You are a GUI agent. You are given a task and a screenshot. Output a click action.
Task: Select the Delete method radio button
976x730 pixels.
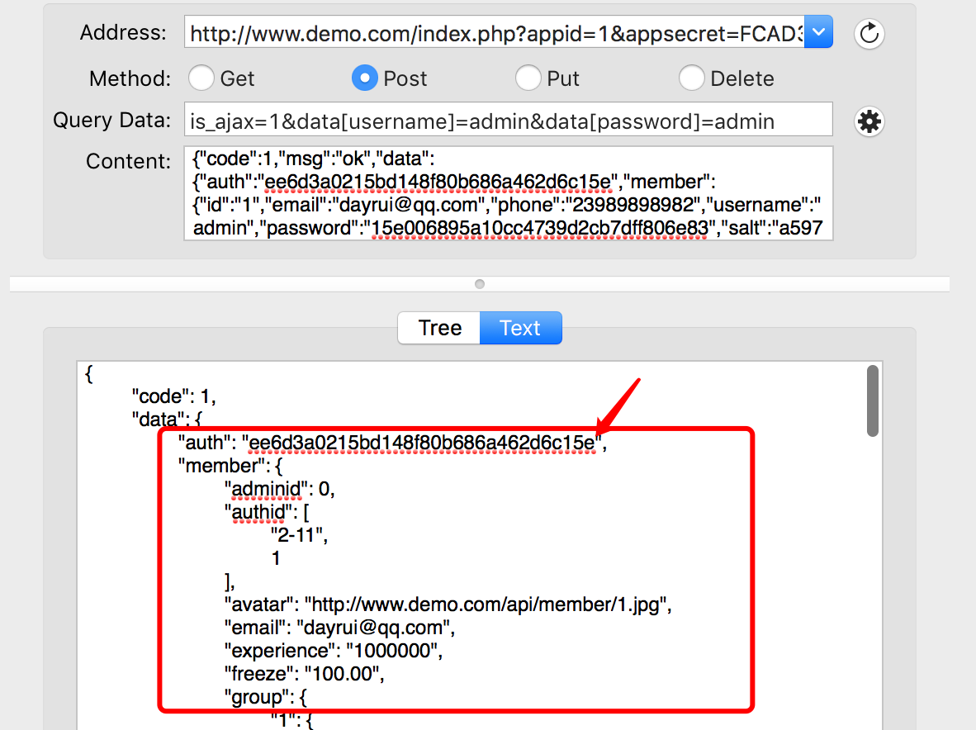click(x=692, y=78)
